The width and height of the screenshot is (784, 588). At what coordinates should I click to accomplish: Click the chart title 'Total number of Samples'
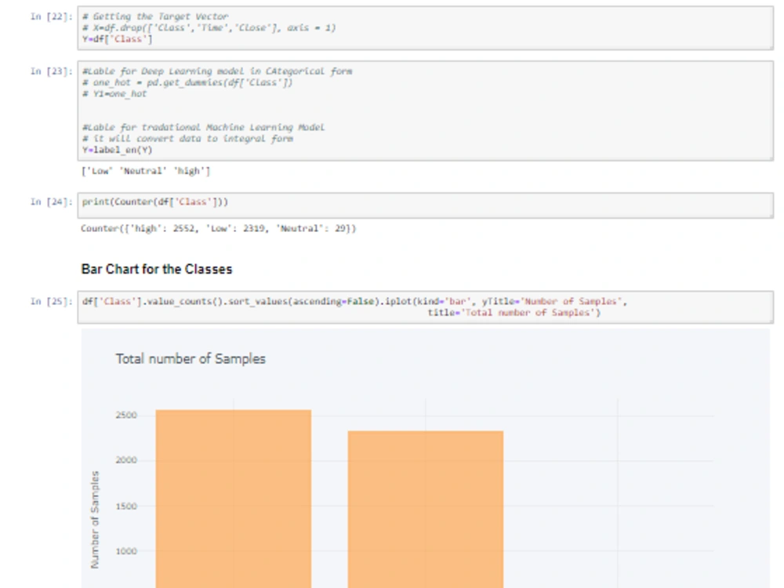pos(191,359)
